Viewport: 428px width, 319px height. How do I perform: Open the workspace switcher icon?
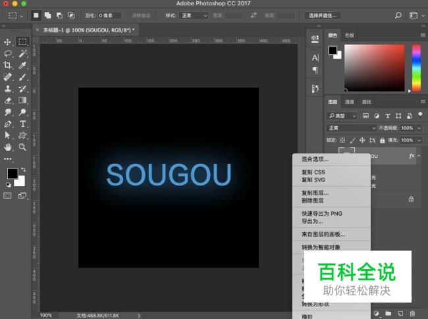(414, 16)
